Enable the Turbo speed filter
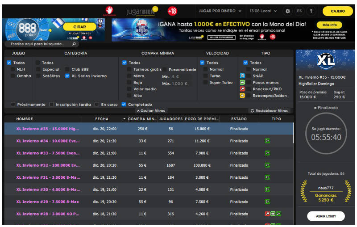This screenshot has height=227, width=357. (205, 76)
